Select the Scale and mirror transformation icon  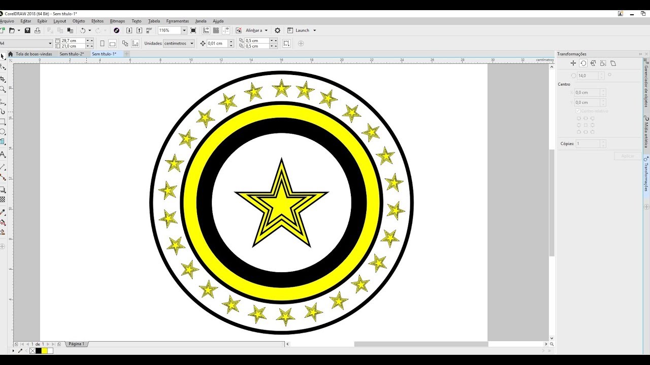click(x=593, y=63)
